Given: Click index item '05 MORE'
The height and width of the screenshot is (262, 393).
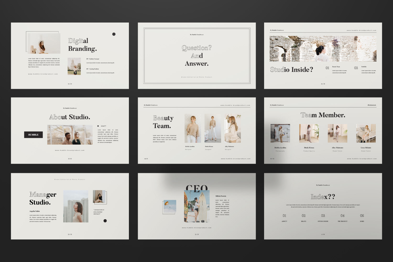Looking at the screenshot, I should [362, 218].
